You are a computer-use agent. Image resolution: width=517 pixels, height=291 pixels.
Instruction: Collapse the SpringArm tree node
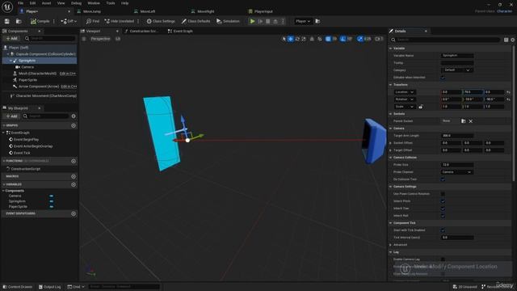pyautogui.click(x=11, y=61)
